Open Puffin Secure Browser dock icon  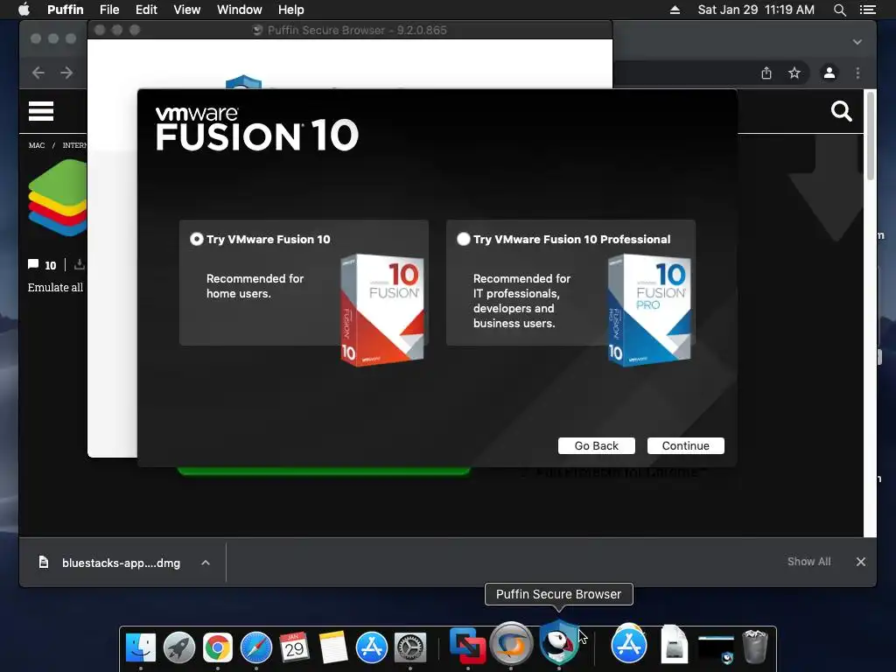point(559,641)
